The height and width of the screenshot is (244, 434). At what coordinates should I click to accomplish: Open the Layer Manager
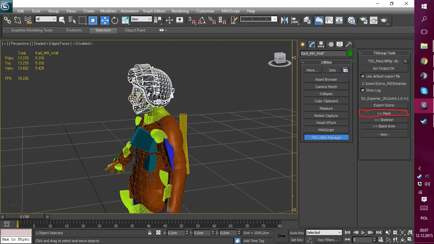307,20
